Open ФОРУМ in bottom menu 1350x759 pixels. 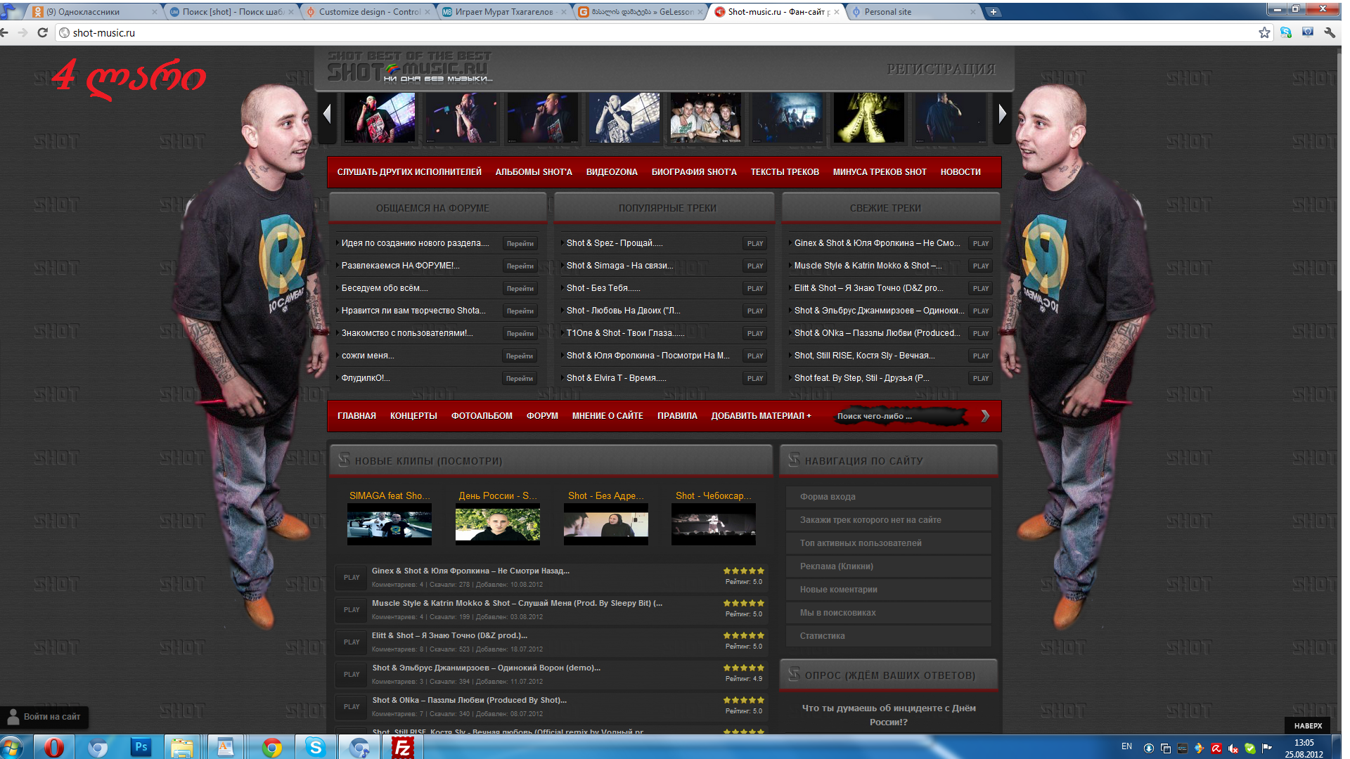pyautogui.click(x=542, y=416)
